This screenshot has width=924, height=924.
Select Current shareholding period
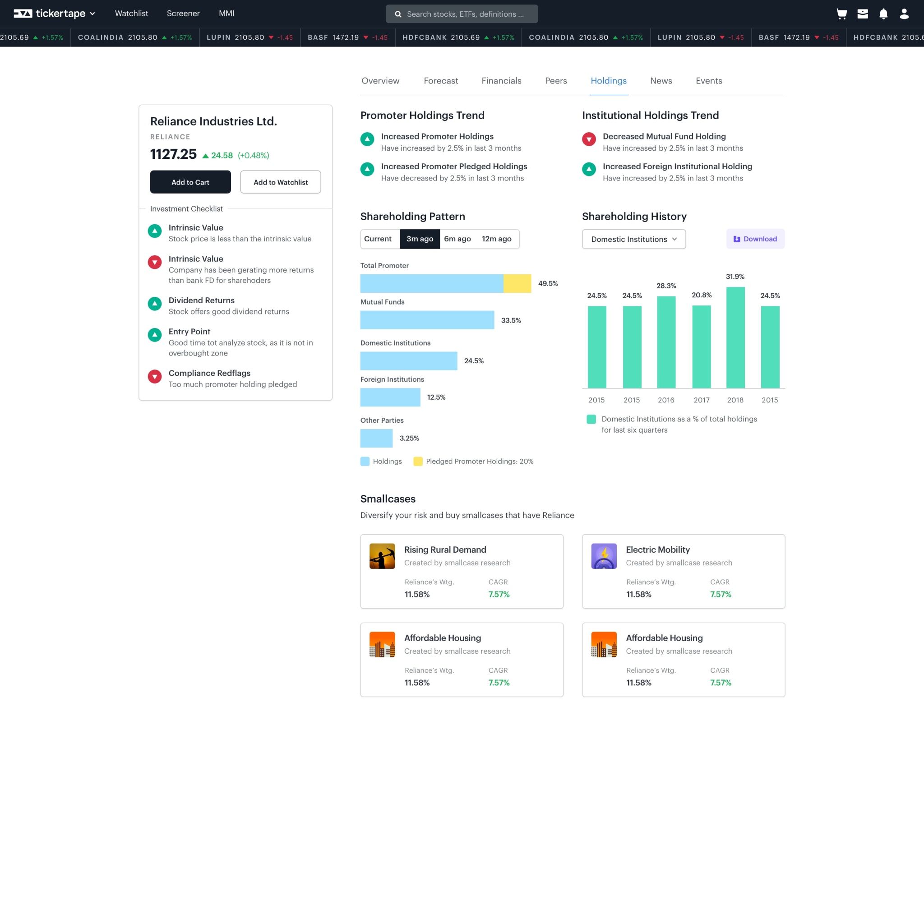(x=378, y=239)
